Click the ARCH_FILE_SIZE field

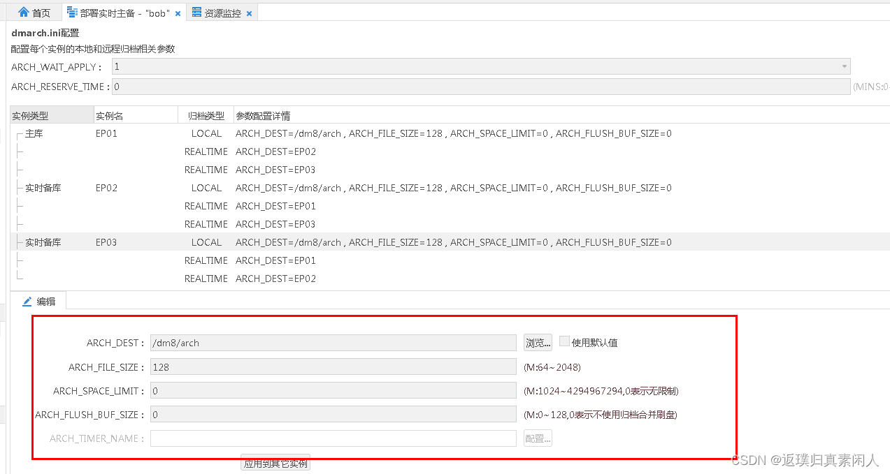pyautogui.click(x=333, y=367)
